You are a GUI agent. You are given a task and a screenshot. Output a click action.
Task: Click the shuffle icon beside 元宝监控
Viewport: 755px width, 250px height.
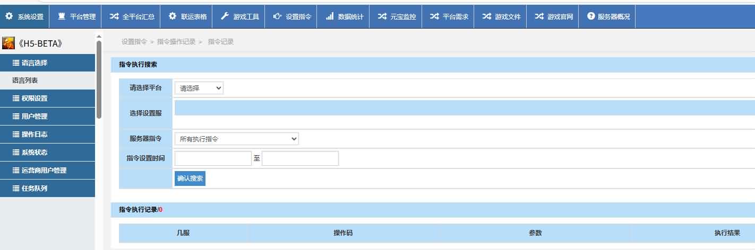click(x=382, y=16)
